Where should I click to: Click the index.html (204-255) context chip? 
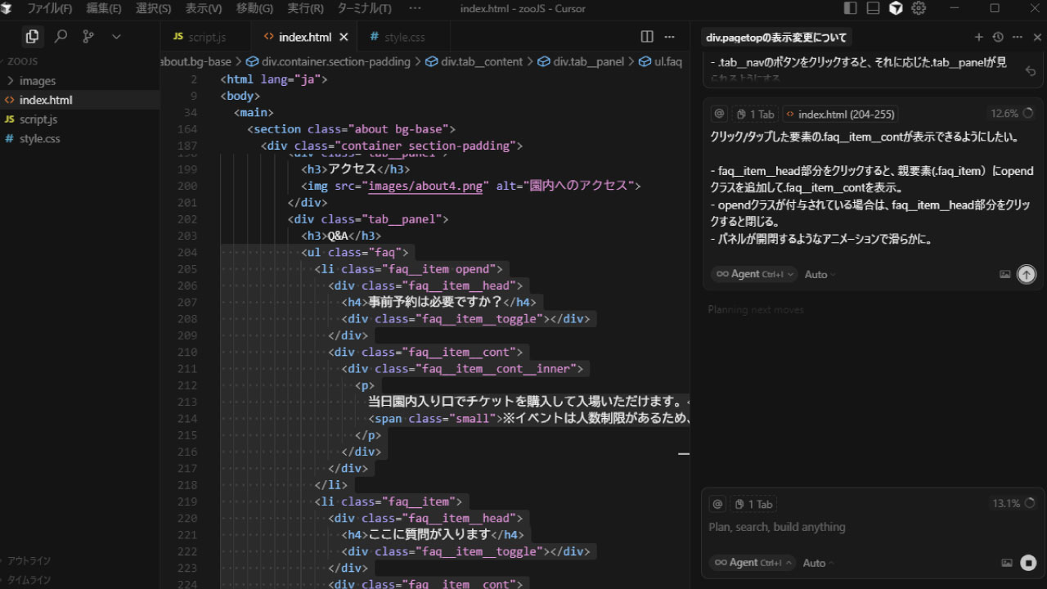pyautogui.click(x=840, y=114)
